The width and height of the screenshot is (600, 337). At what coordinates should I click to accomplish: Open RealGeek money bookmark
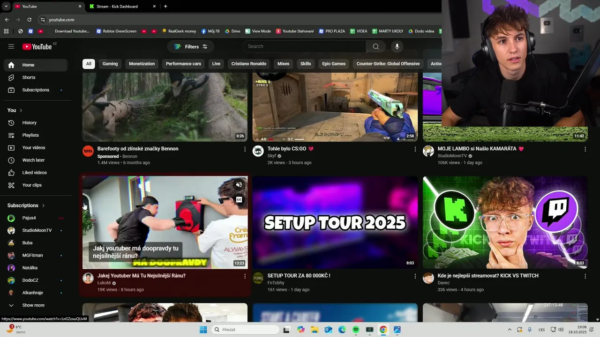179,31
